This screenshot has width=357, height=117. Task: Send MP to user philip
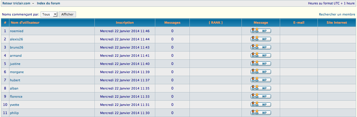[x=261, y=113]
